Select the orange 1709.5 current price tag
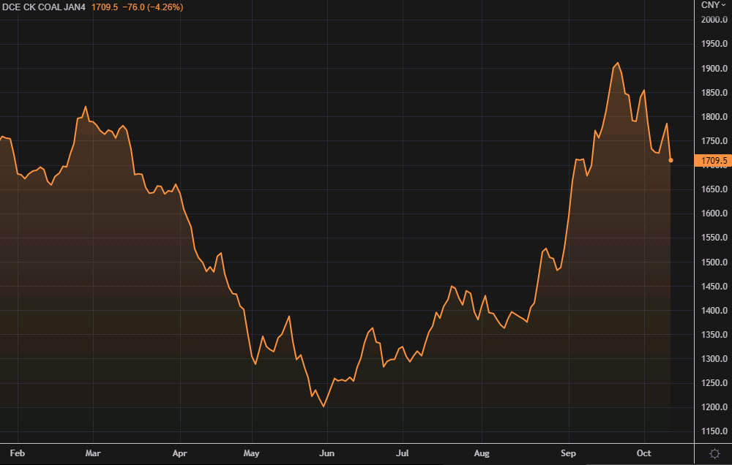This screenshot has width=732, height=465. 713,161
